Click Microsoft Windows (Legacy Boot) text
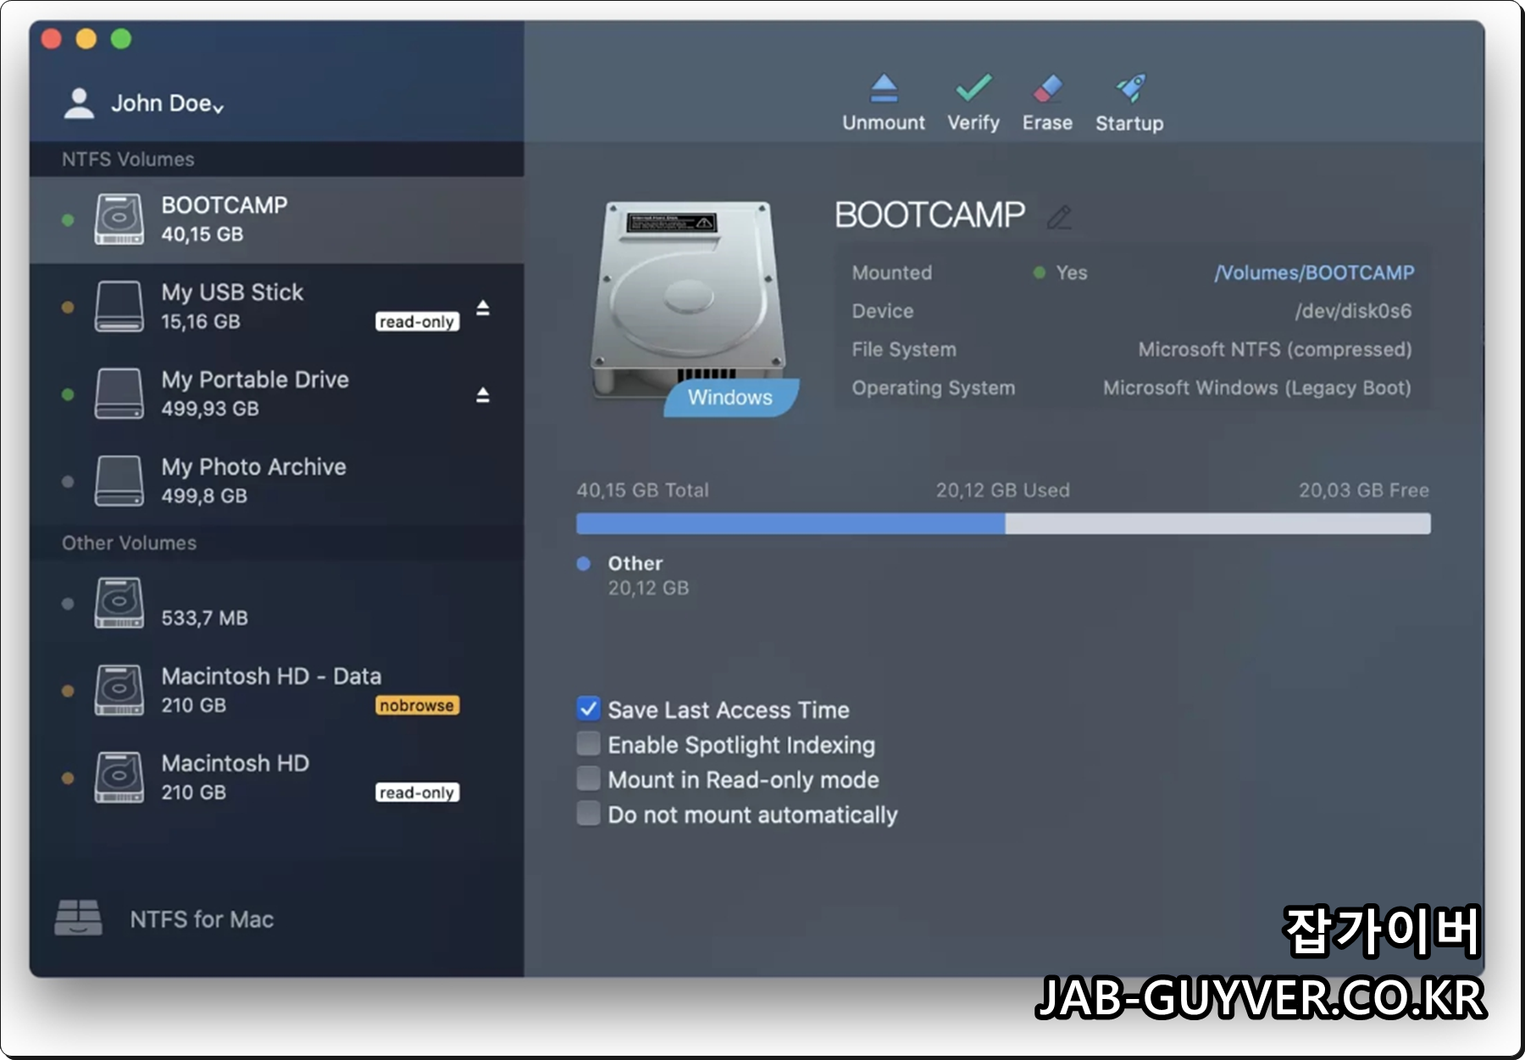The height and width of the screenshot is (1060, 1525). 1257,387
